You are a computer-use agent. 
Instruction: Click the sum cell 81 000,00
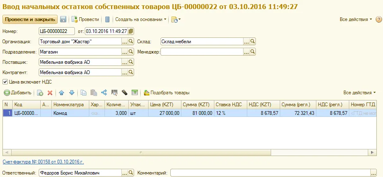197,113
